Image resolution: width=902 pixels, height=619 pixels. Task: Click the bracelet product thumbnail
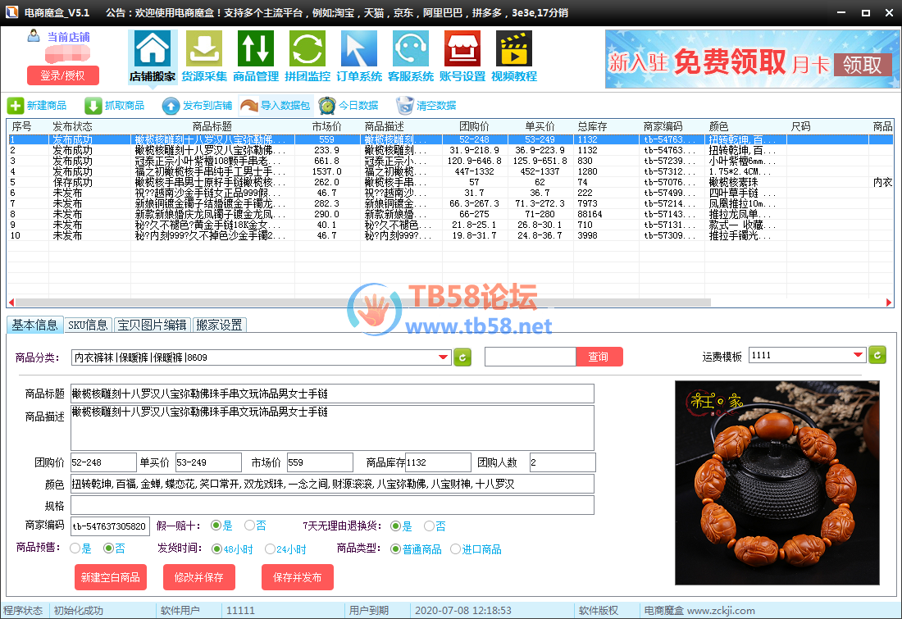[x=777, y=483]
